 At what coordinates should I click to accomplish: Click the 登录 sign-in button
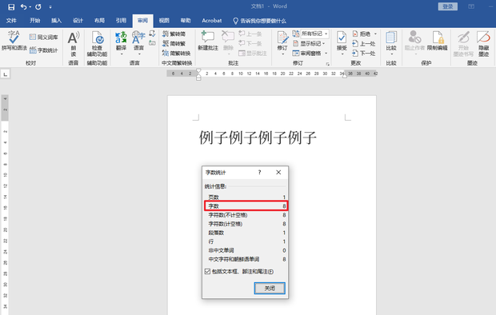coord(448,6)
